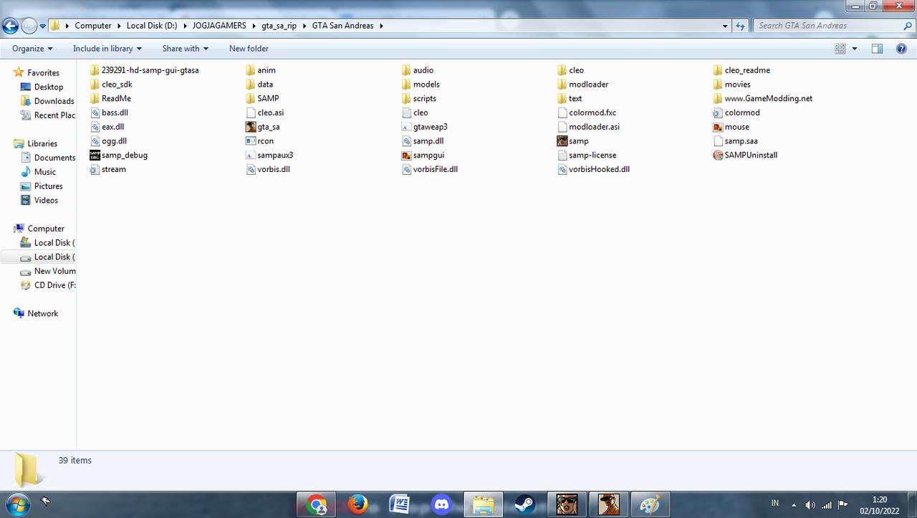Viewport: 917px width, 518px height.
Task: Open Steam from the taskbar
Action: [x=524, y=504]
